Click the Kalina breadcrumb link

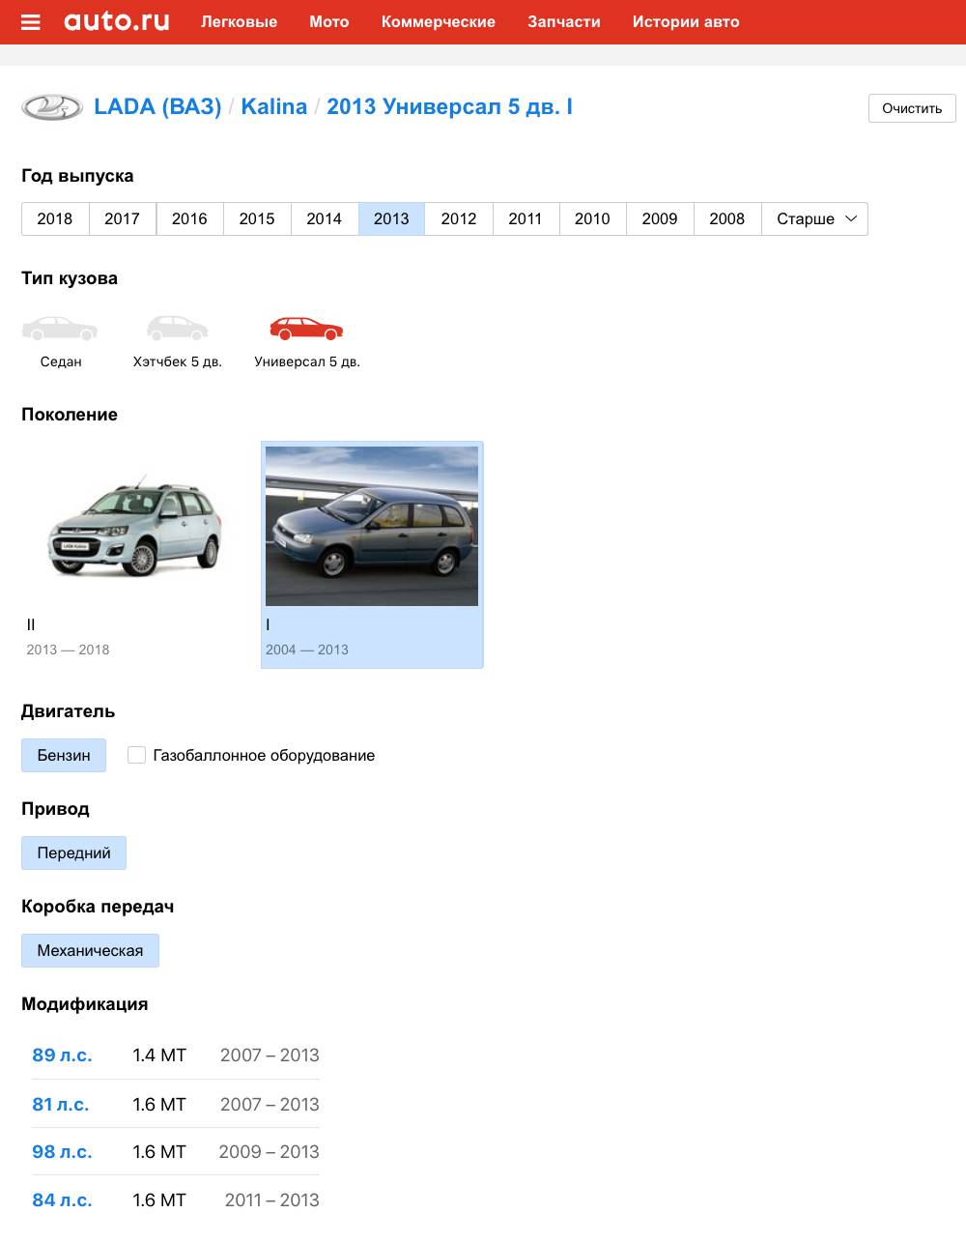[274, 106]
